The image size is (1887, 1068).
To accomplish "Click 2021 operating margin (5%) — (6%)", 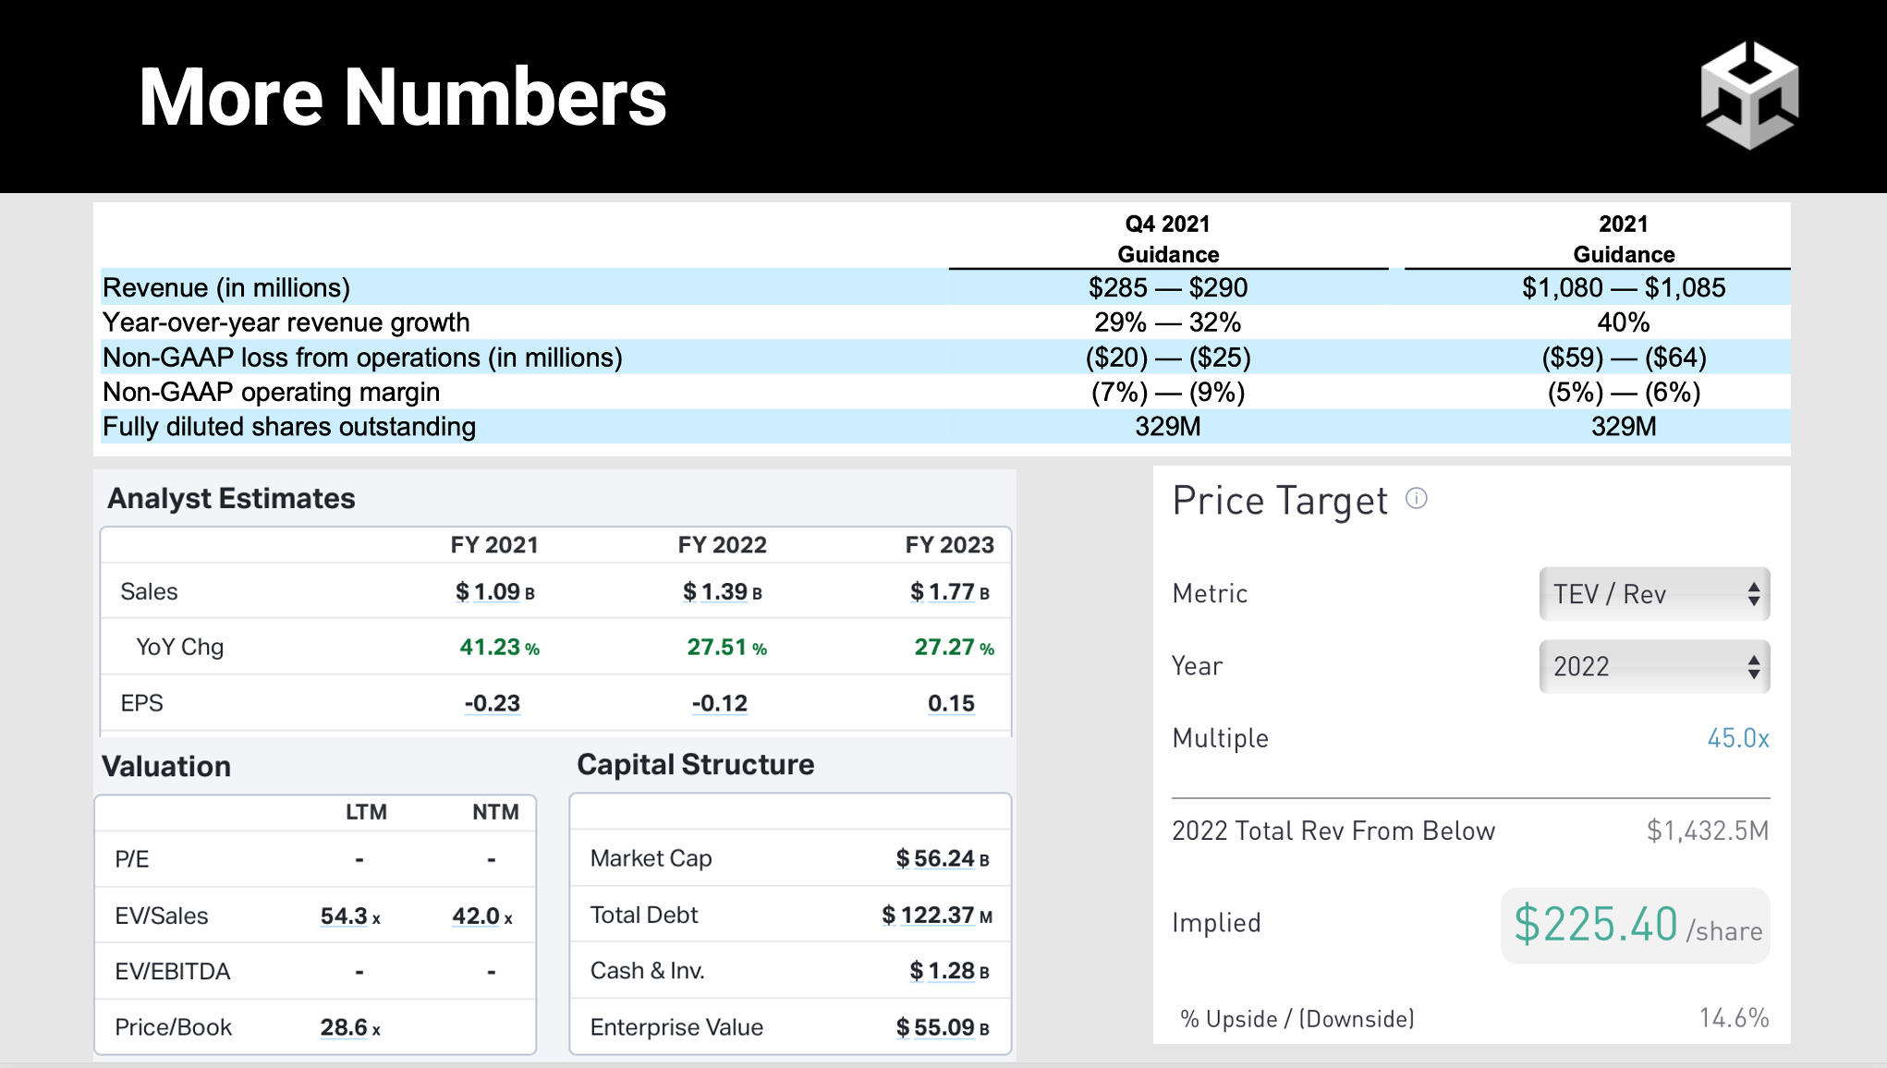I will coord(1624,393).
